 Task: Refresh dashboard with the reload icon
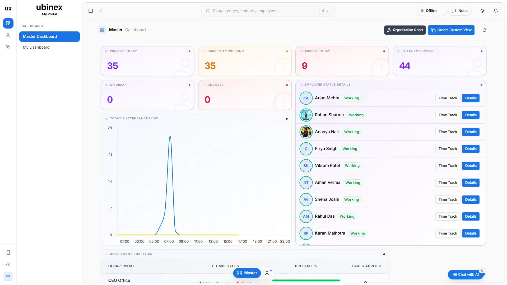click(485, 30)
